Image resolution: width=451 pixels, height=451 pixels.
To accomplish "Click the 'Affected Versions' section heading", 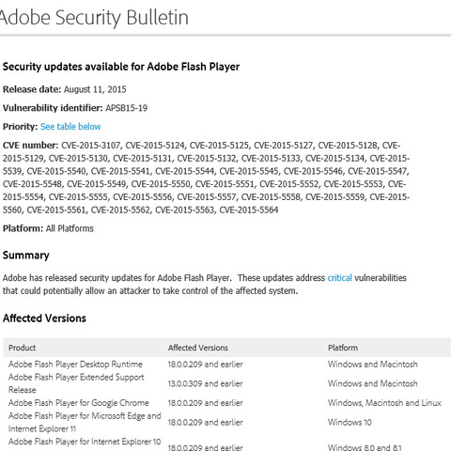I will coord(44,319).
